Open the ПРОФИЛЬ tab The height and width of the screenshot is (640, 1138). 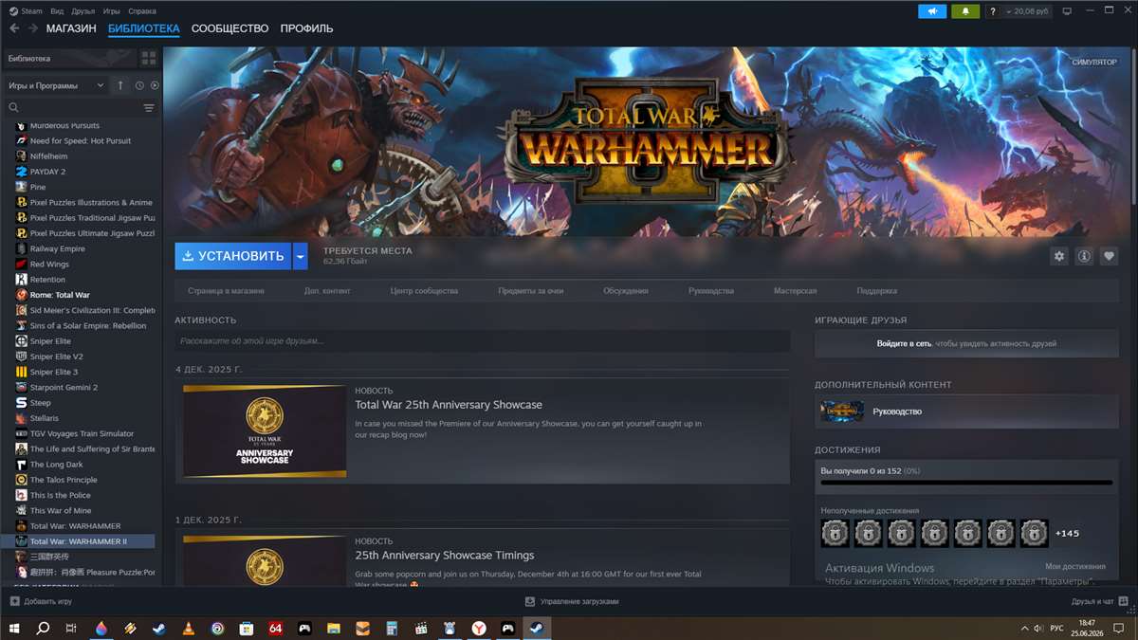306,28
